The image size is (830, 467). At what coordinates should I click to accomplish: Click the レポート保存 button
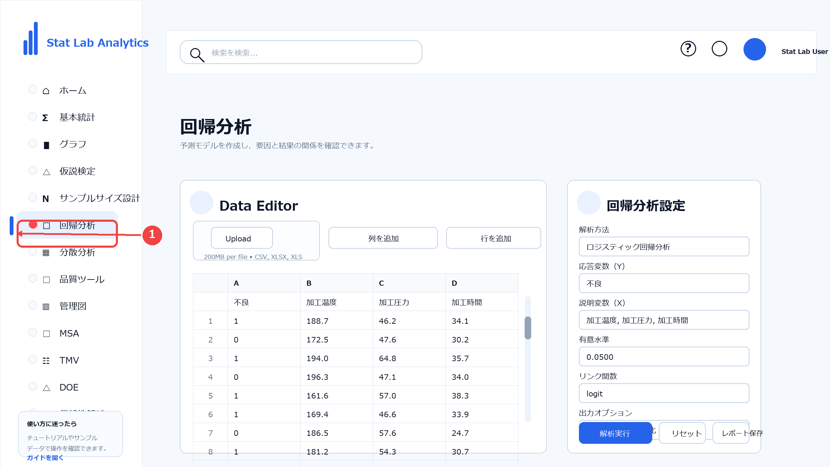[731, 433]
